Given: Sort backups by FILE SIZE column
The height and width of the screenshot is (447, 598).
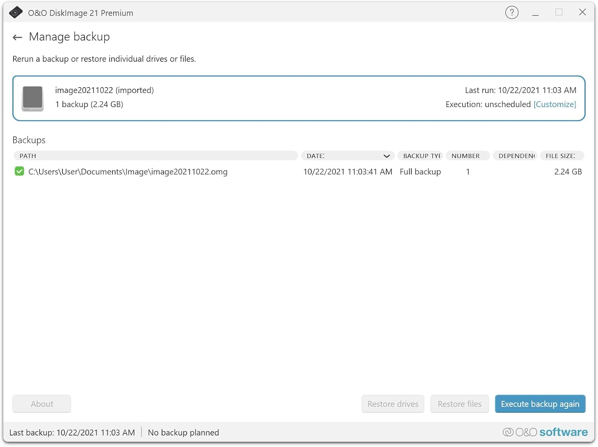Looking at the screenshot, I should [562, 156].
